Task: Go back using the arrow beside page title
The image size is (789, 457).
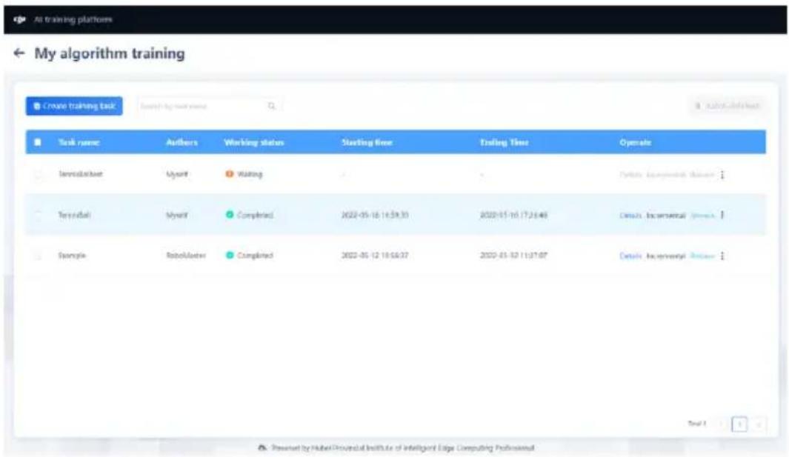Action: (x=19, y=53)
